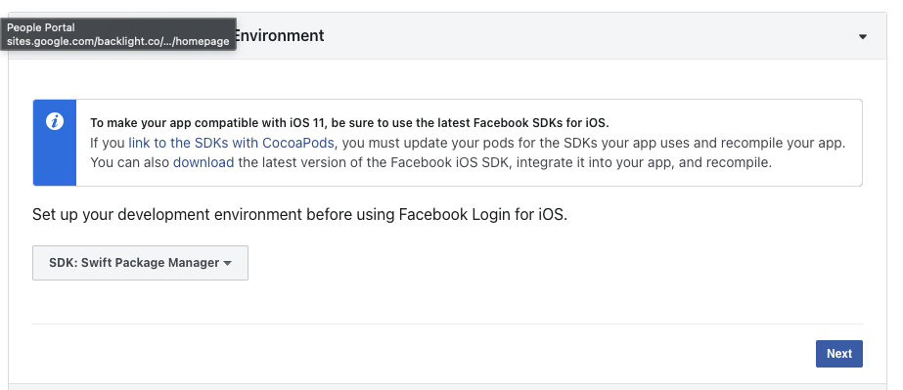Follow the 'link to the SDKs with CocoaPods' link
The width and height of the screenshot is (903, 390).
pyautogui.click(x=231, y=143)
